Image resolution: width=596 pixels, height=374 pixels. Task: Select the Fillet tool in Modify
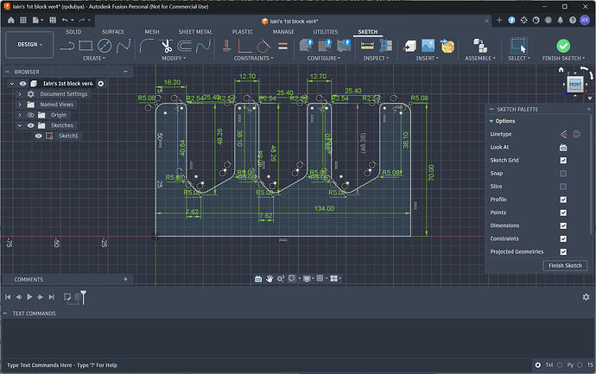(x=147, y=46)
